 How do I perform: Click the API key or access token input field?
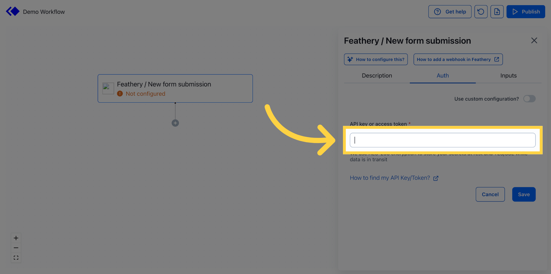coord(443,140)
